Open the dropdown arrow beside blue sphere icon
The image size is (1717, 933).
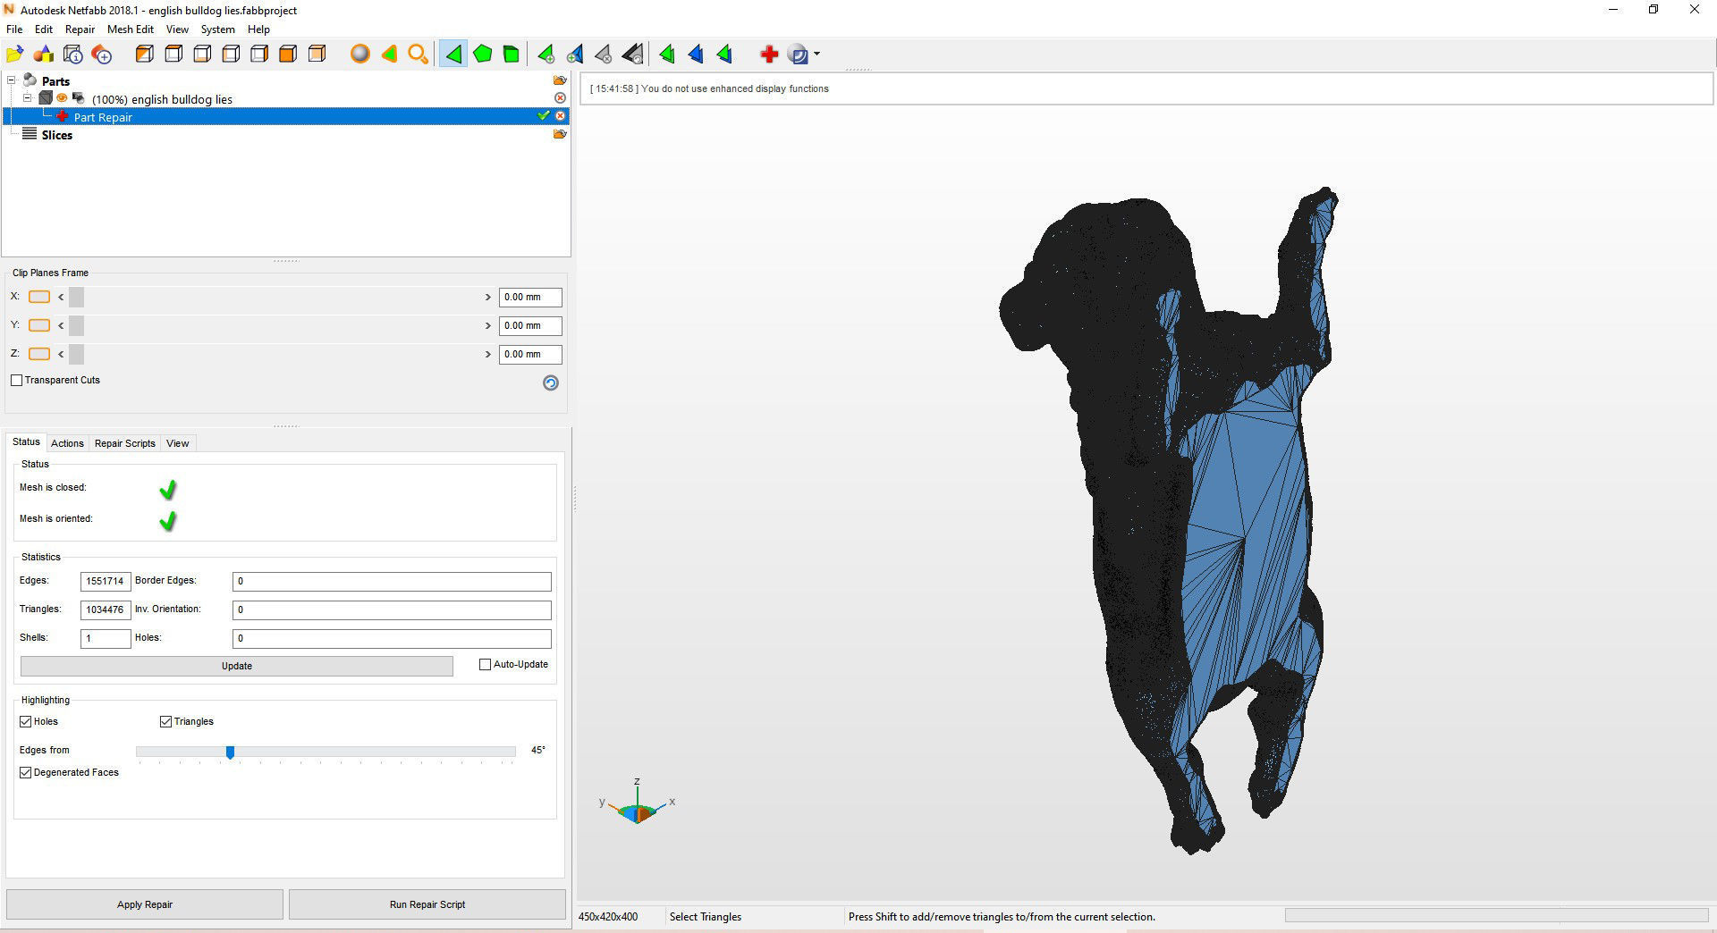(x=816, y=55)
